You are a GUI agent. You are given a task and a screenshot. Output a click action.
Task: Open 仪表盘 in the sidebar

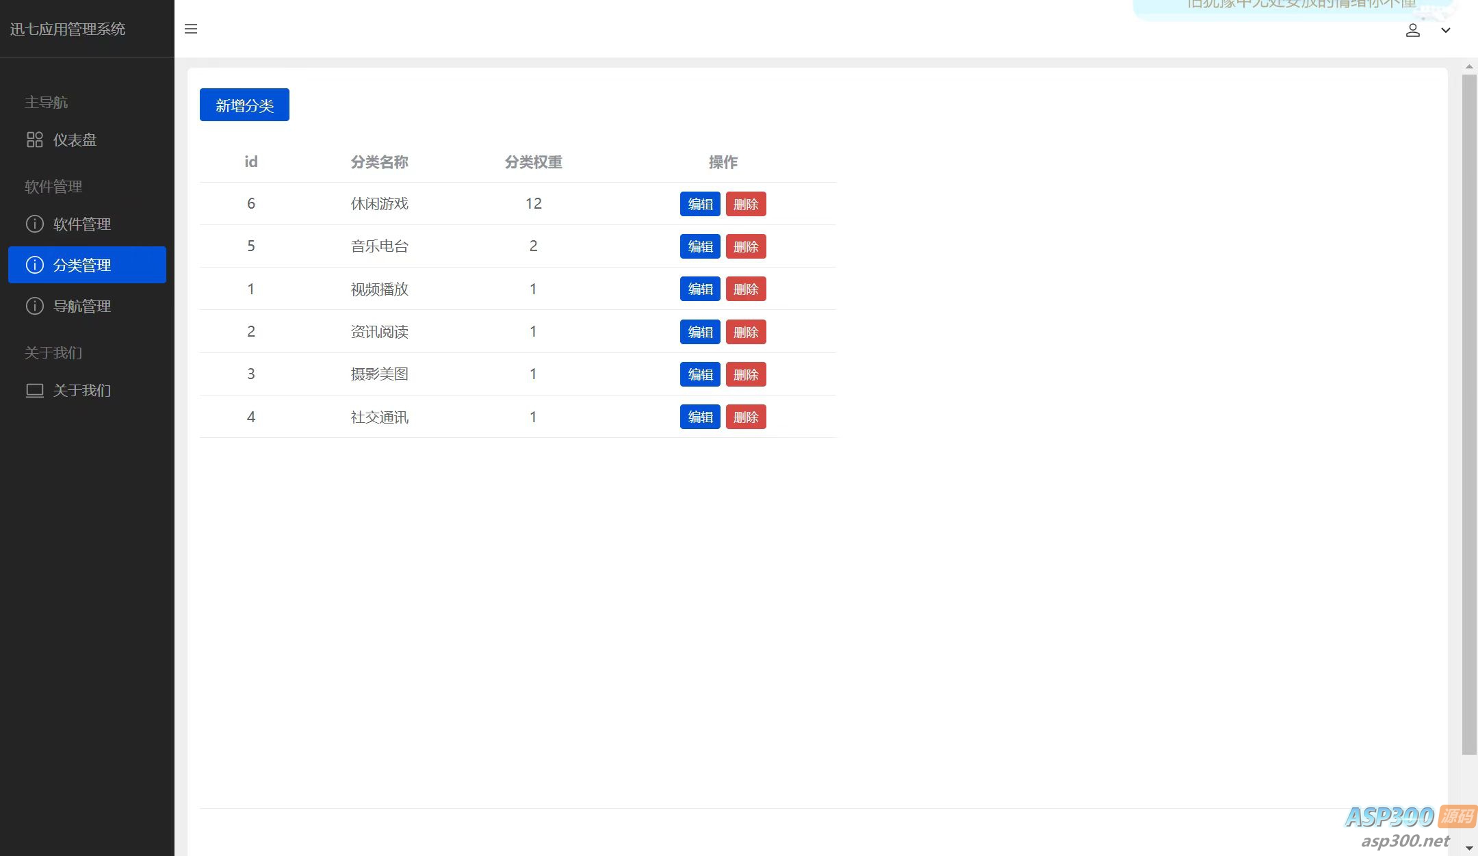(x=87, y=140)
